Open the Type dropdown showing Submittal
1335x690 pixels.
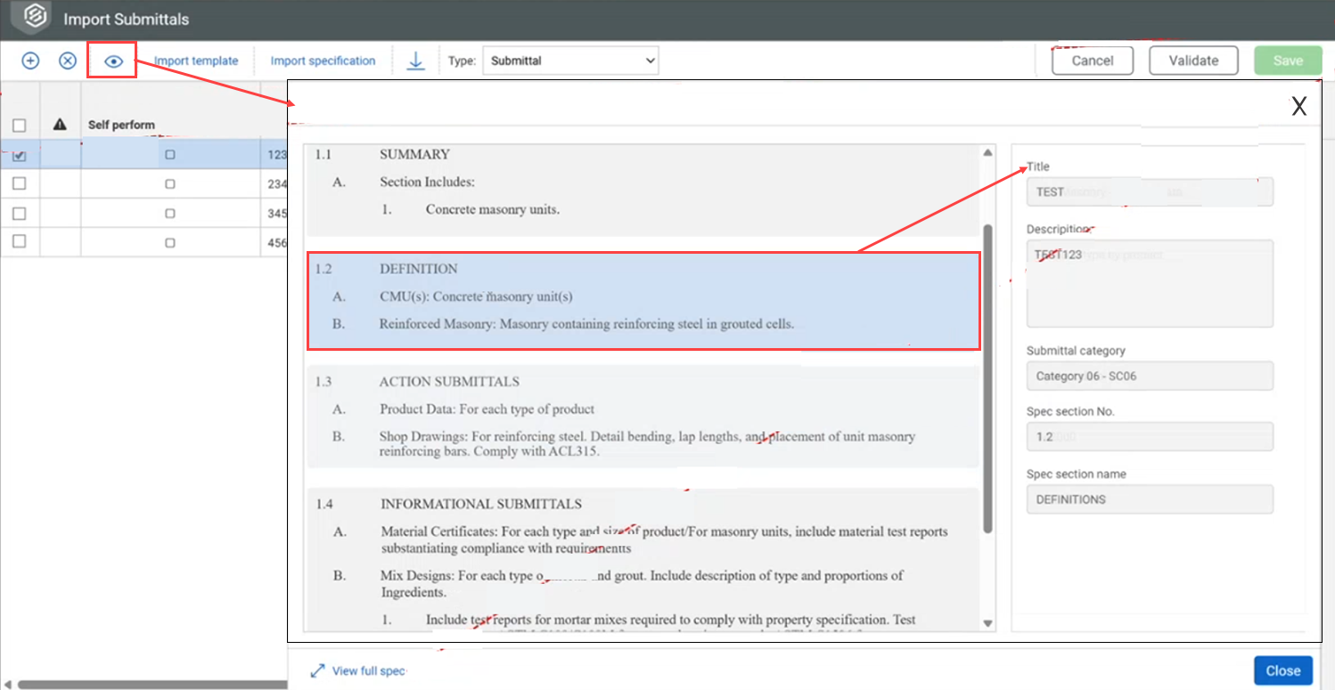(570, 61)
